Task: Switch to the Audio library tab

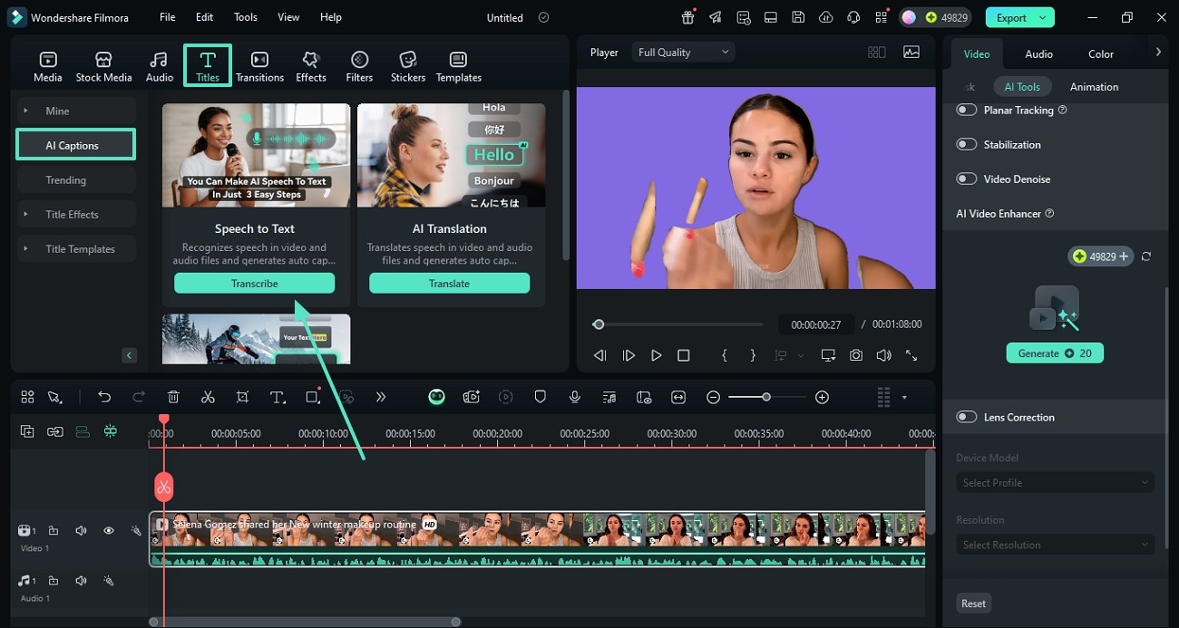Action: [159, 66]
